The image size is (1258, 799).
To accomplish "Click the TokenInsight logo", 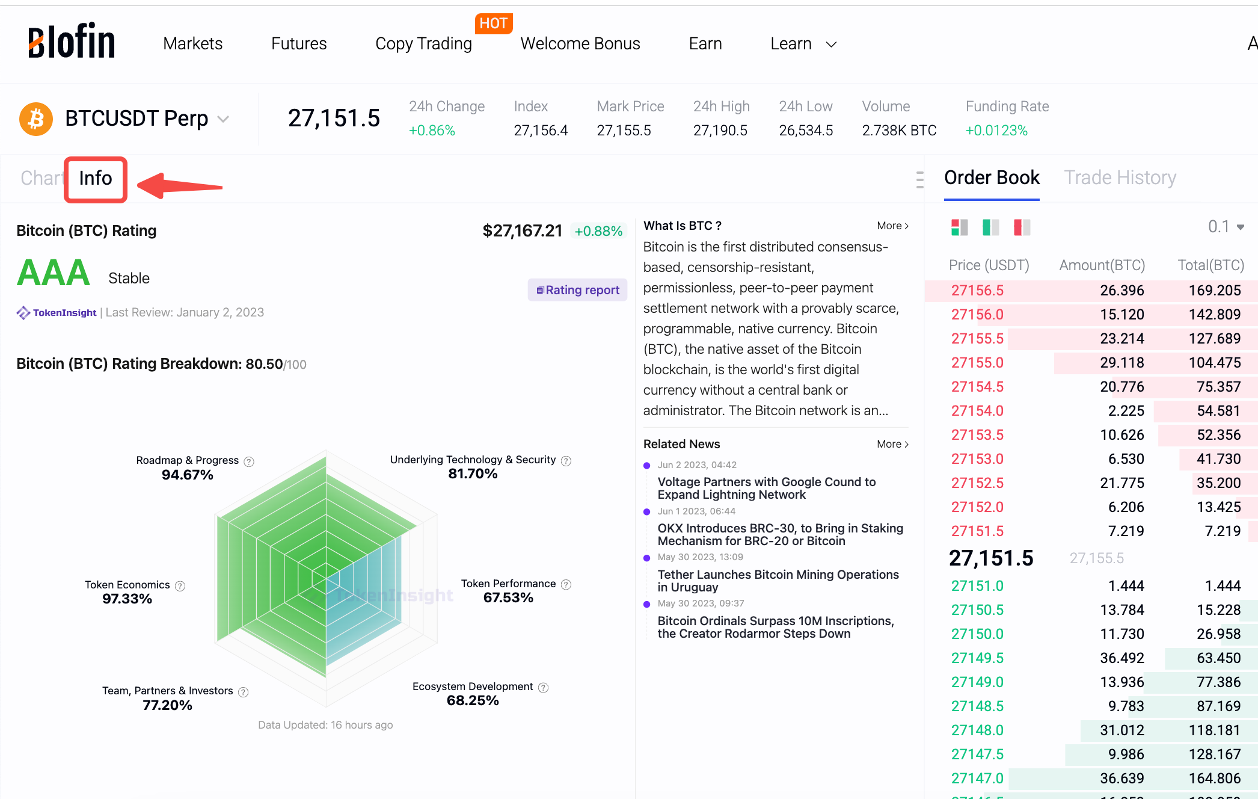I will [57, 312].
